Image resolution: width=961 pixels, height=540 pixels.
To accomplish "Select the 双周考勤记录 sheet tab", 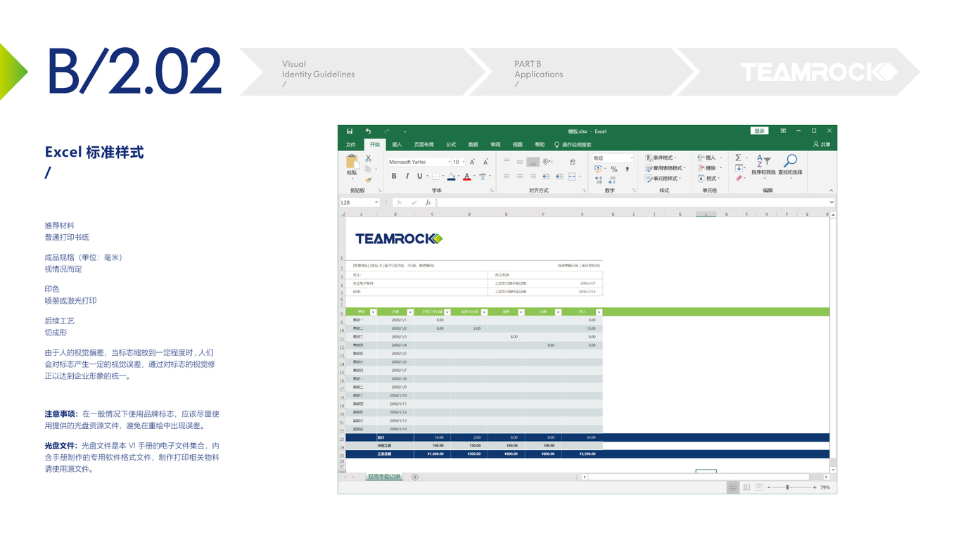I will 384,477.
